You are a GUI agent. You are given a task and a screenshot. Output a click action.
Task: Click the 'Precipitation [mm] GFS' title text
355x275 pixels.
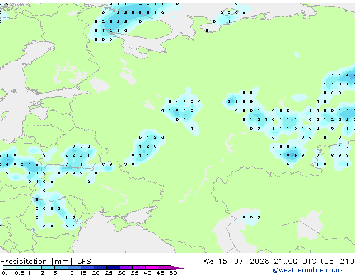tap(46, 262)
